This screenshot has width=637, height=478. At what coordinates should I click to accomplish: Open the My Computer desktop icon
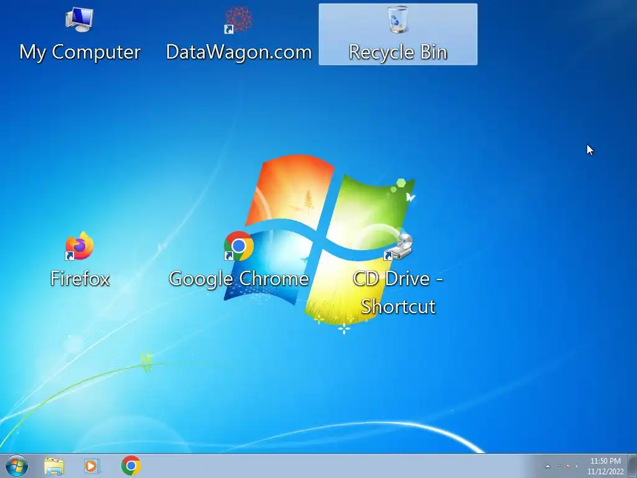tap(80, 34)
